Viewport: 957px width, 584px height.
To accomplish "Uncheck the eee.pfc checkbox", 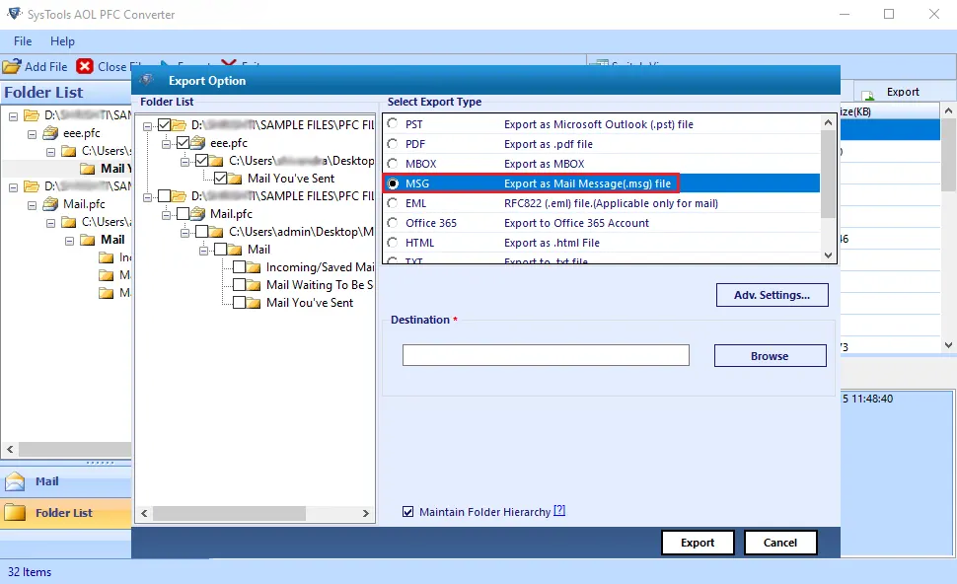I will (184, 143).
